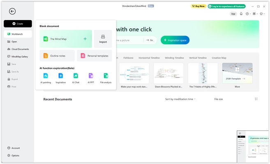Click the 25W+Template More card
Image resolution: width=270 pixels, height=164 pixels.
[x=237, y=73]
